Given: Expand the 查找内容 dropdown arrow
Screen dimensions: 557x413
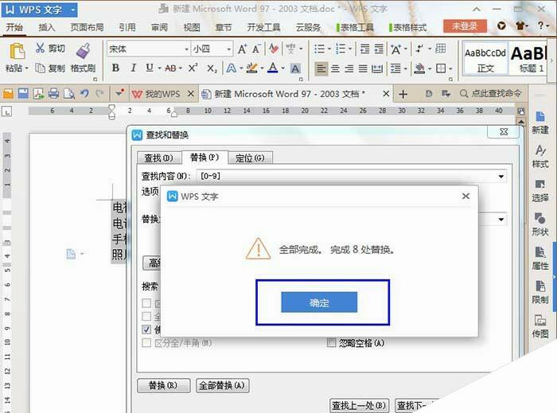Looking at the screenshot, I should (501, 176).
